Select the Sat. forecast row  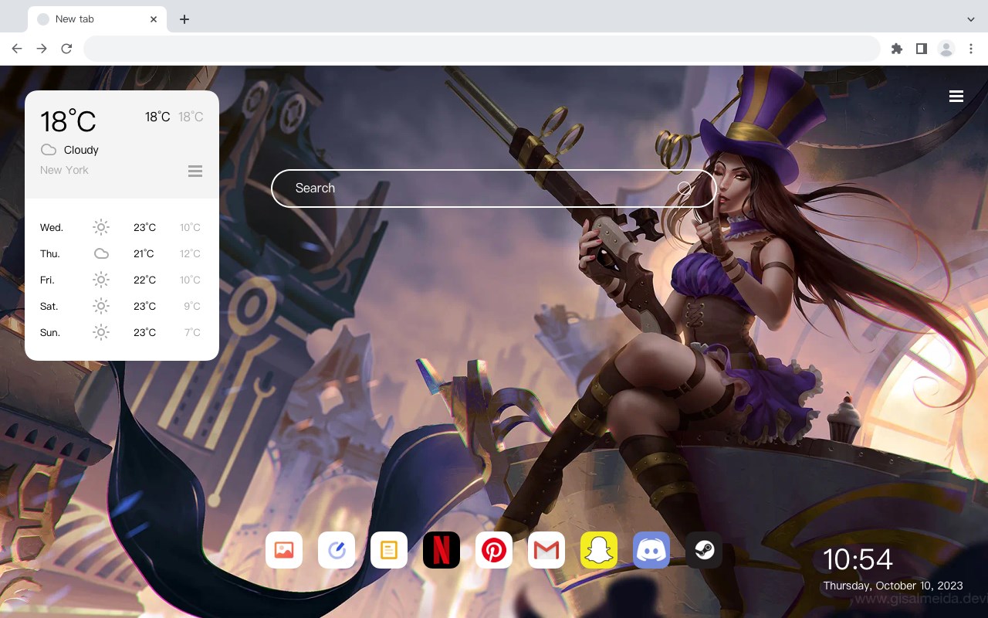(121, 306)
